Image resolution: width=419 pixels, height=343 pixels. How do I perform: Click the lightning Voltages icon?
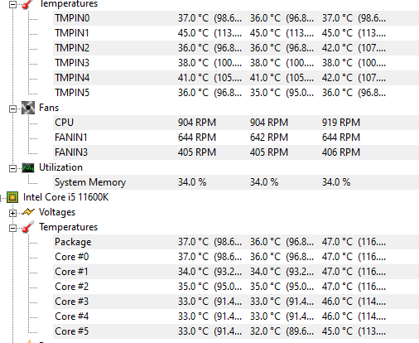click(28, 212)
